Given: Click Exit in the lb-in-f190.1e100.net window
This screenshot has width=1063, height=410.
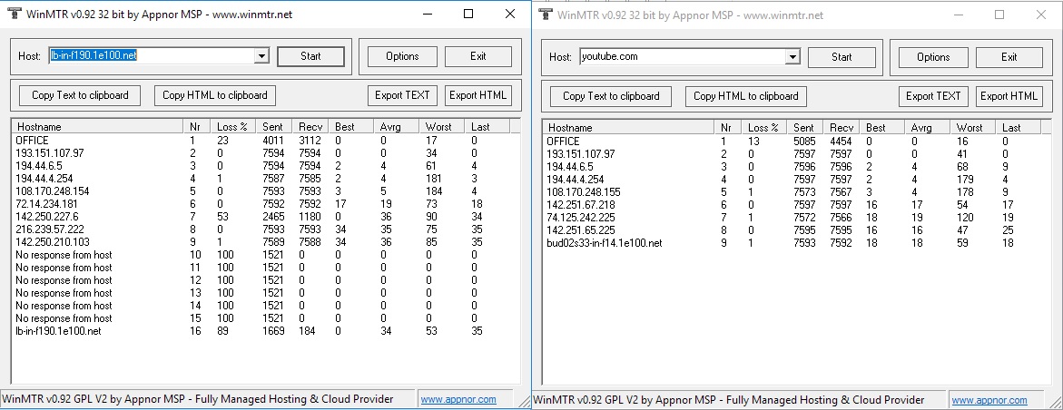Looking at the screenshot, I should pyautogui.click(x=478, y=56).
